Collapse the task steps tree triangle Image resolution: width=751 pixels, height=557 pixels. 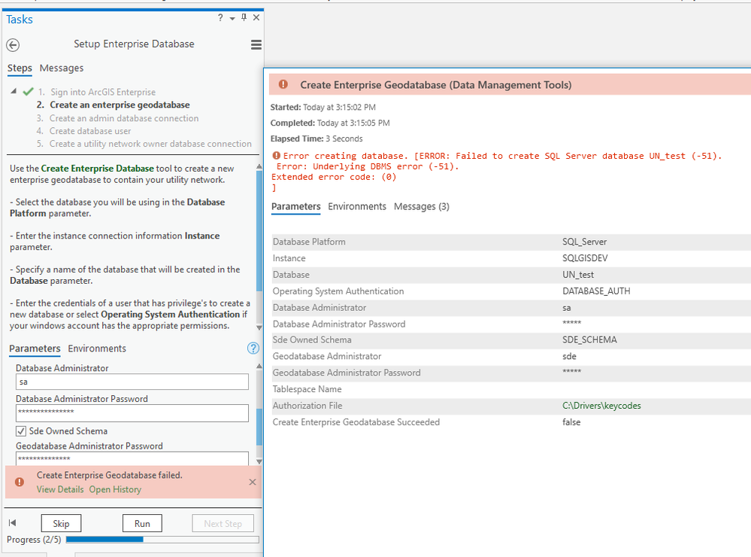point(14,90)
